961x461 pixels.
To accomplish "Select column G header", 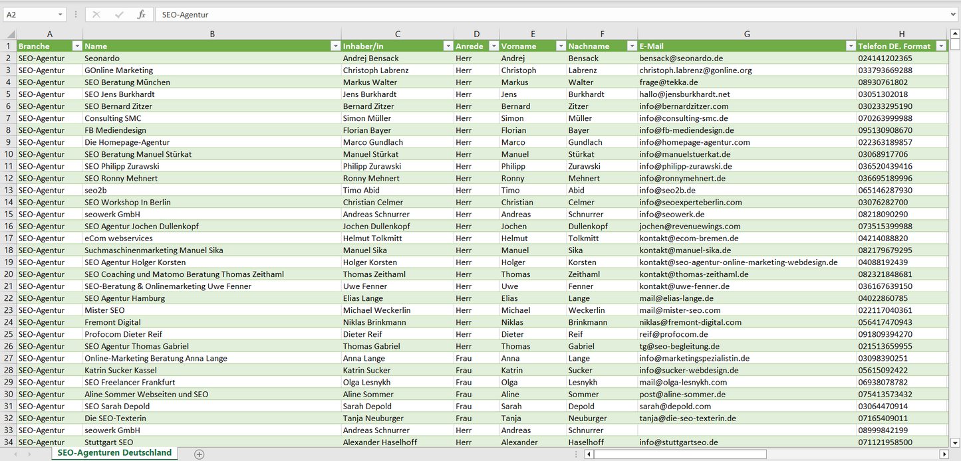I will coord(747,34).
